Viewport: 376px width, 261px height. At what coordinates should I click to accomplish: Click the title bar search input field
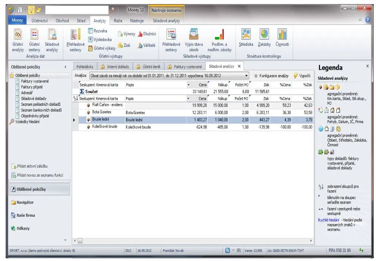click(x=77, y=10)
